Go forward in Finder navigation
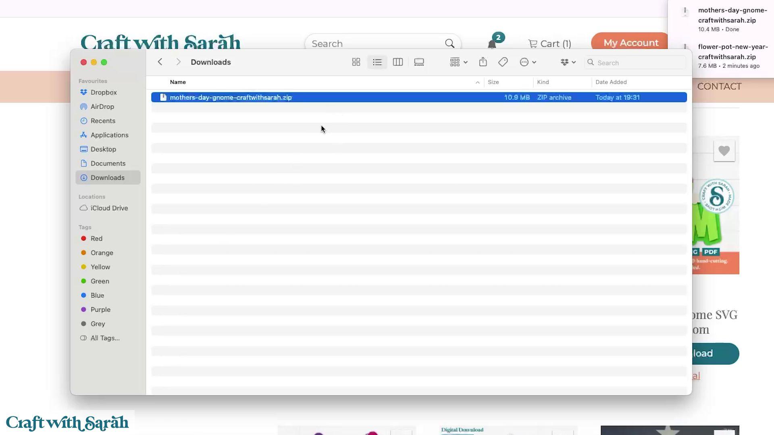Screen dimensions: 774x435 178,62
